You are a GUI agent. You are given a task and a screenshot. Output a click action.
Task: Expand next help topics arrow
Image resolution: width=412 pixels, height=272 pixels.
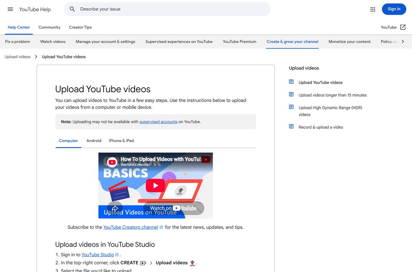pos(403,42)
